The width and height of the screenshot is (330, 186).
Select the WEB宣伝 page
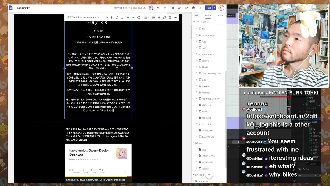tap(206, 92)
